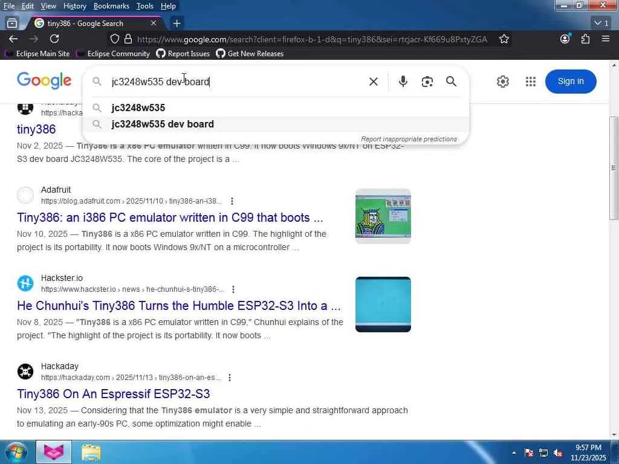Open He Chunhui's Tiny386 Hackster result
The height and width of the screenshot is (464, 619).
click(179, 306)
